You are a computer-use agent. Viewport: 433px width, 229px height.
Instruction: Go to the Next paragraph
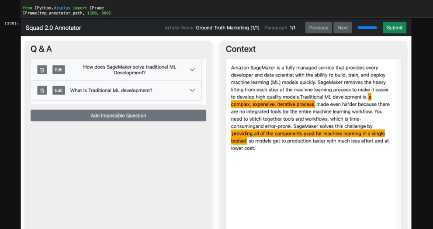[x=343, y=28]
